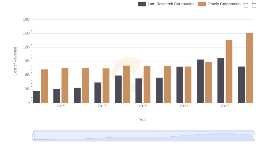Click the Oracle bar for 2015

pyautogui.click(x=65, y=85)
